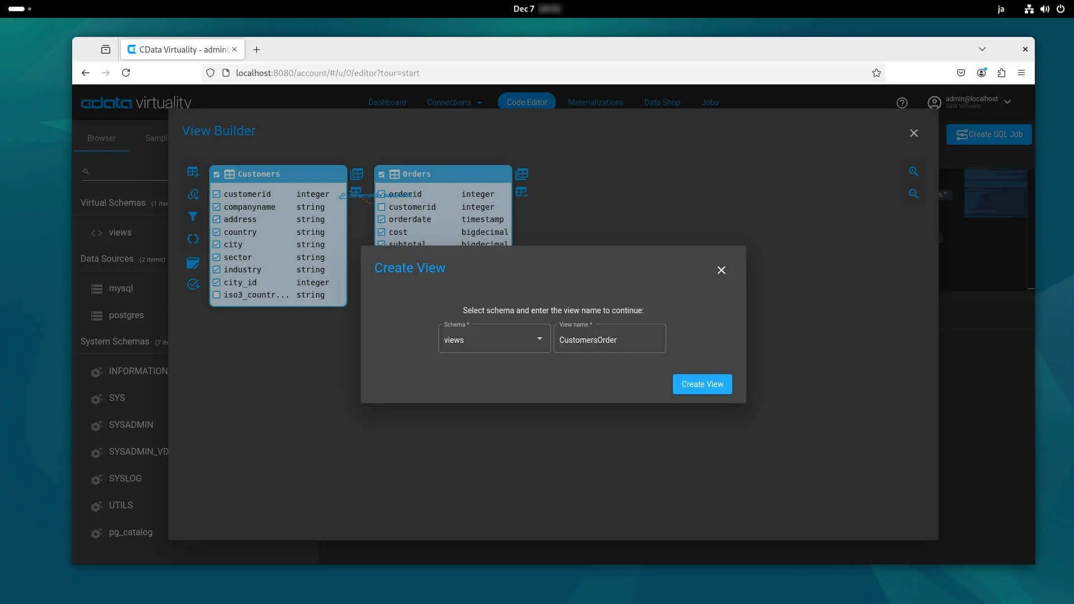
Task: Open the Dashboard tab
Action: tap(387, 102)
